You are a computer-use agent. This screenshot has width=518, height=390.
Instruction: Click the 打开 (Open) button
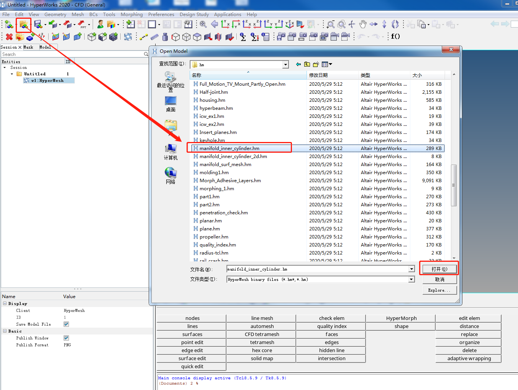439,269
